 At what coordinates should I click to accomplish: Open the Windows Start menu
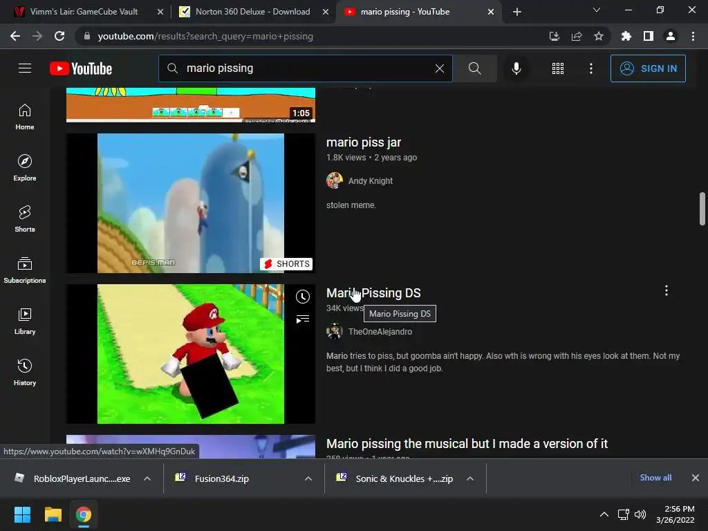22,514
